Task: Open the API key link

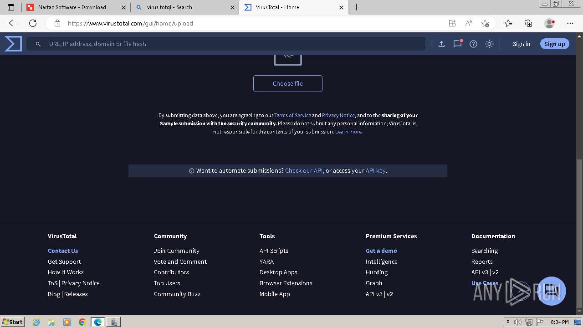Action: (376, 170)
